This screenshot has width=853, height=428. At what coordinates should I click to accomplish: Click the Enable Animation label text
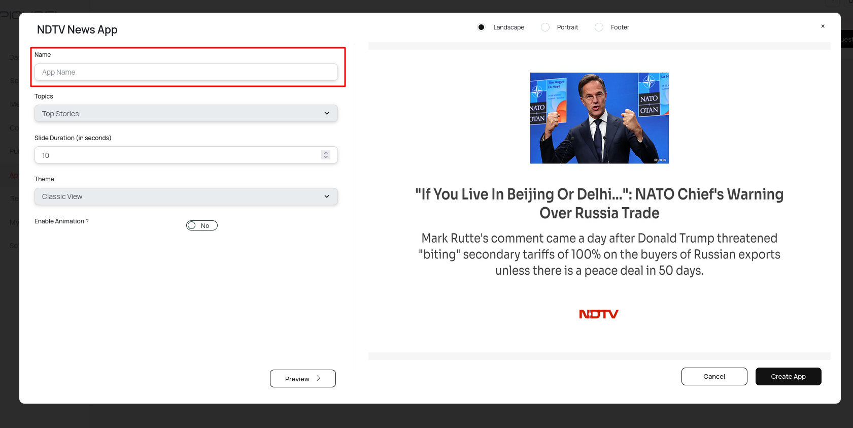tap(61, 221)
